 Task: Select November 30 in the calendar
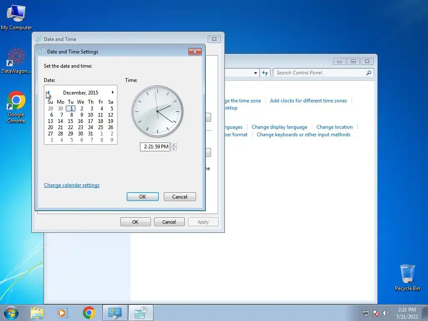[x=60, y=108]
